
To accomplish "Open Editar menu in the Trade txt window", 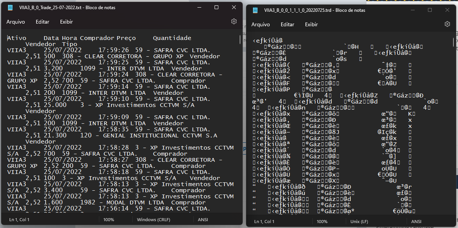I will (43, 22).
